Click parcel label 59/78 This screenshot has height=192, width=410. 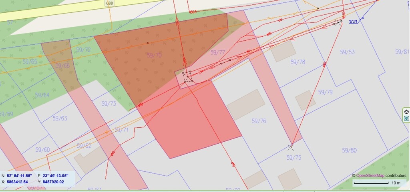[298, 62]
